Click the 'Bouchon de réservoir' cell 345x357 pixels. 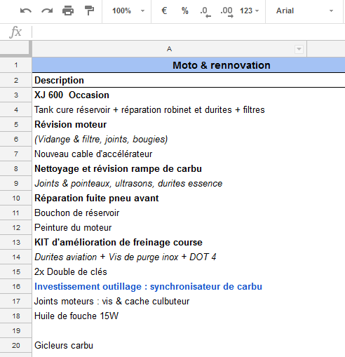pos(169,213)
